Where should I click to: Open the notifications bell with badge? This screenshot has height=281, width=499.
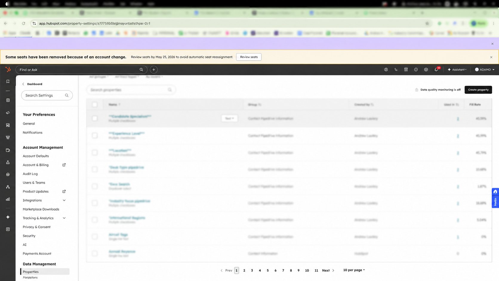(437, 69)
